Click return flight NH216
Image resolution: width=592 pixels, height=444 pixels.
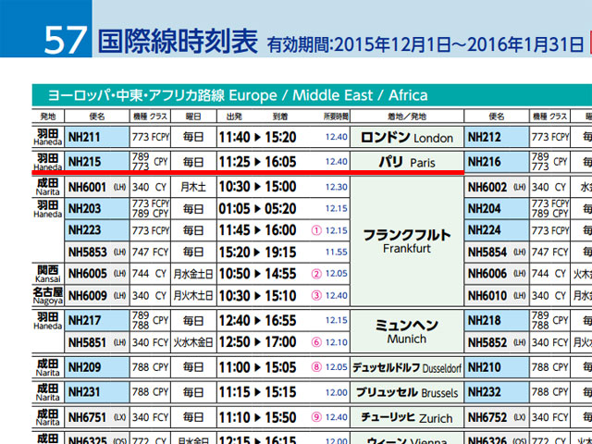485,162
